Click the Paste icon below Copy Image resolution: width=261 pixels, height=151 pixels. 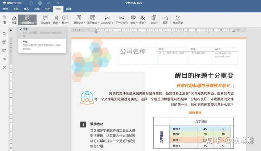4,23
